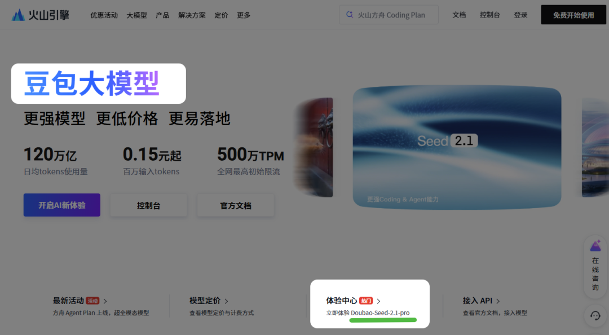Click the 活动 badge next to 最新活动
This screenshot has height=335, width=609.
click(x=93, y=301)
